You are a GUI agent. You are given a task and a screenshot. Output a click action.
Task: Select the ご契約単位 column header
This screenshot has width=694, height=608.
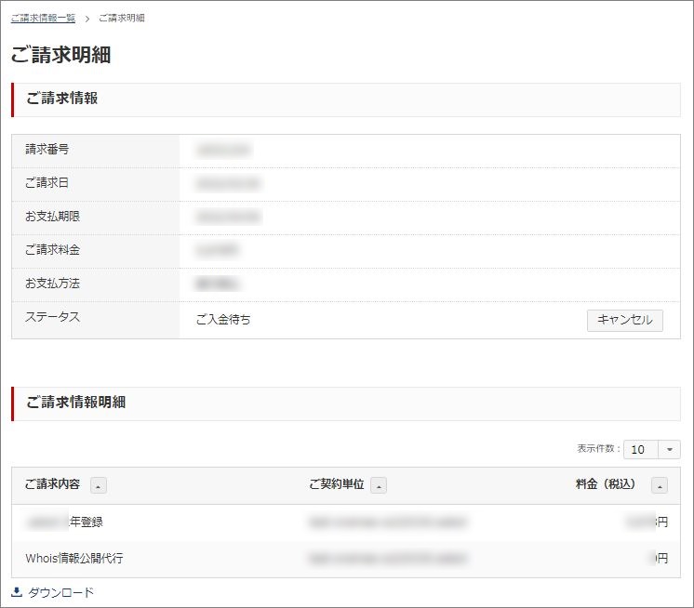tap(336, 484)
